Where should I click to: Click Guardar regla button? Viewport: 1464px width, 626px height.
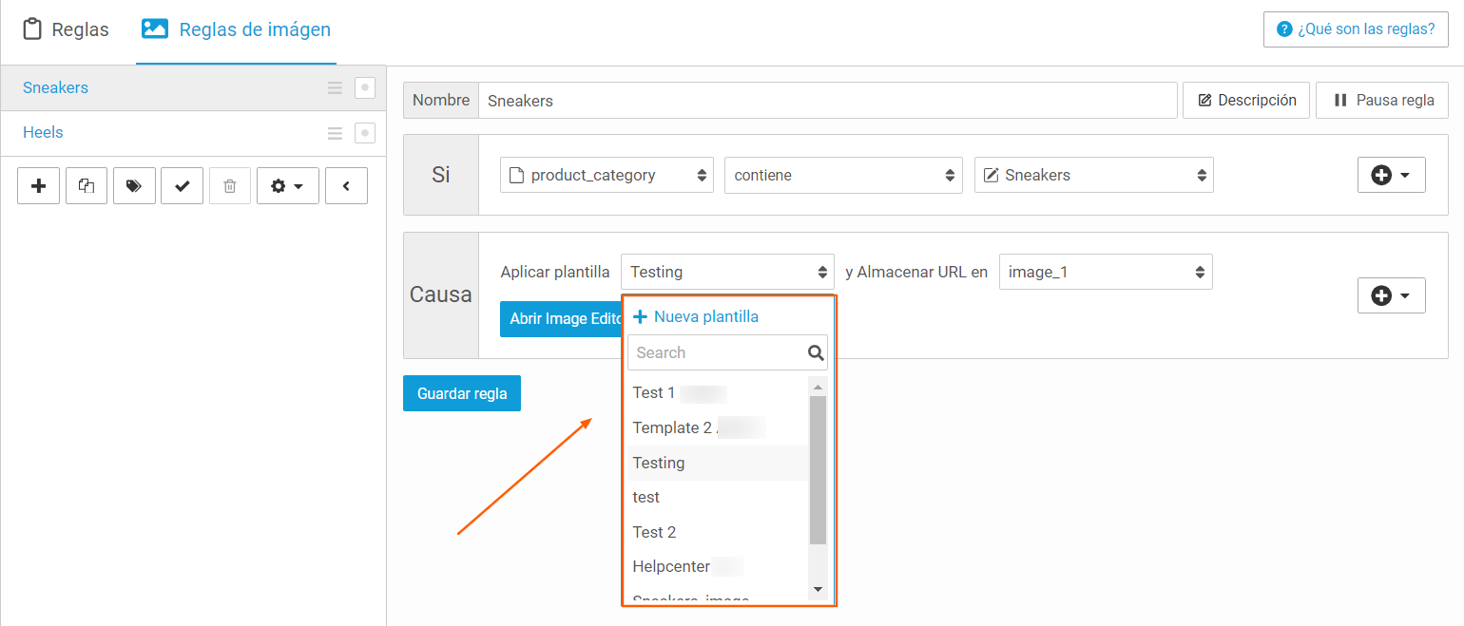pos(462,393)
